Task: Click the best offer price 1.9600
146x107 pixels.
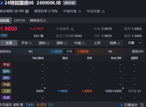Action: coord(83,51)
